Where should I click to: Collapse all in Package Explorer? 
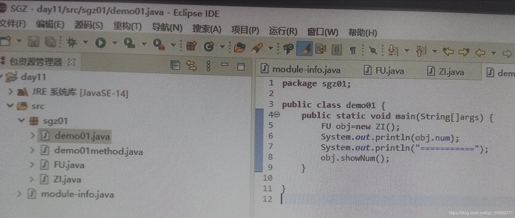point(175,65)
